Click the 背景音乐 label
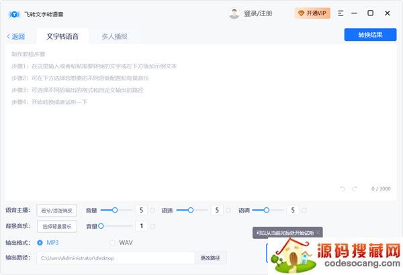 point(17,226)
